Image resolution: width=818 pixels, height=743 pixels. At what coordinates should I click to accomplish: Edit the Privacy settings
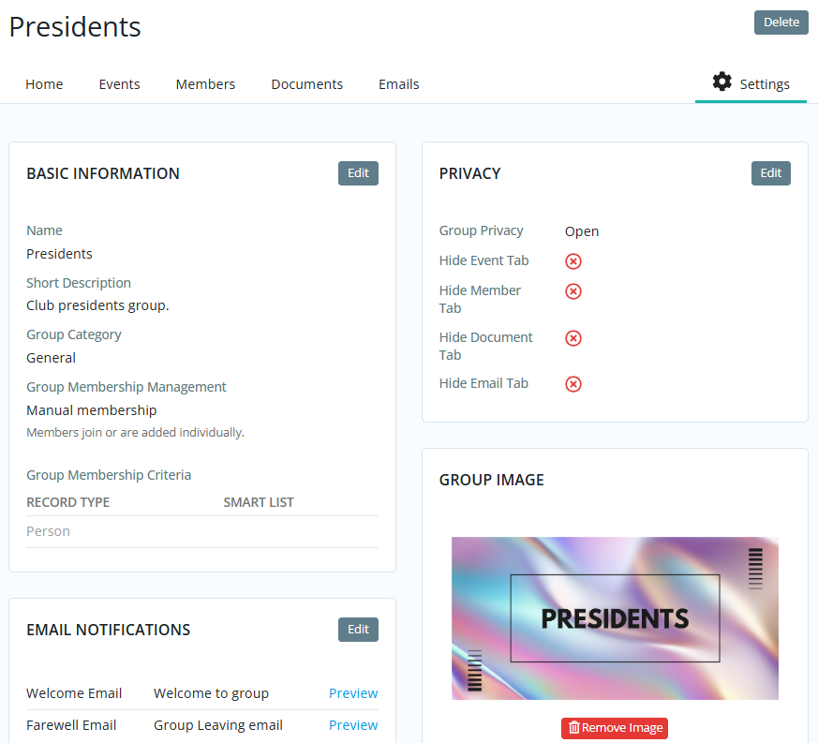pos(771,173)
